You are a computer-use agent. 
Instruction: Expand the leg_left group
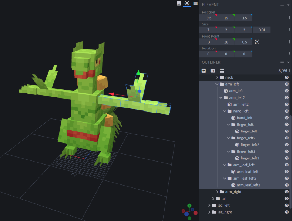[209, 205]
